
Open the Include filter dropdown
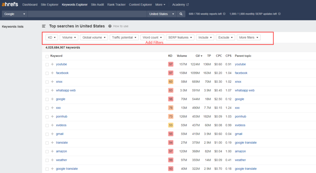click(205, 37)
